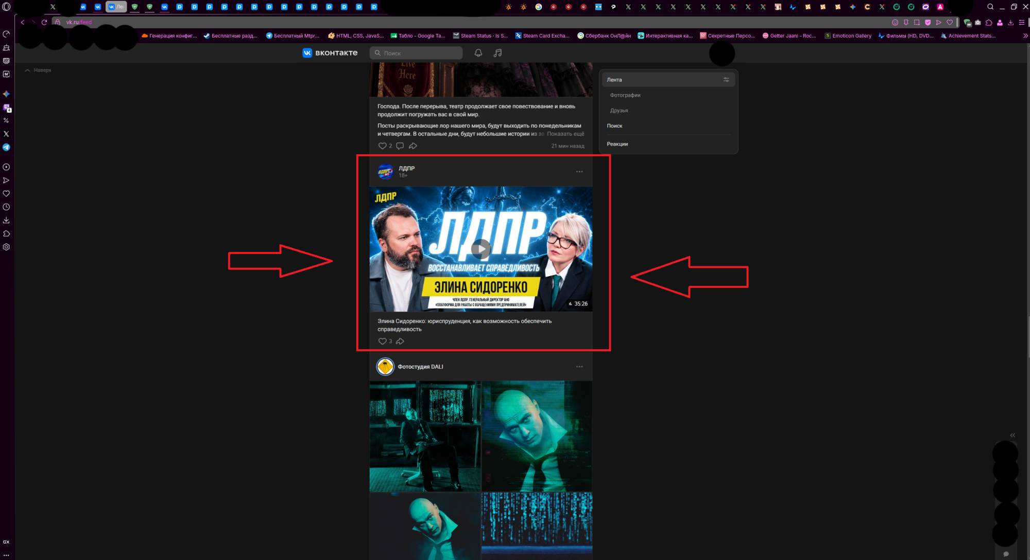Image resolution: width=1030 pixels, height=560 pixels.
Task: Open My Flow paper-plane icon in sidebar
Action: pyautogui.click(x=6, y=180)
